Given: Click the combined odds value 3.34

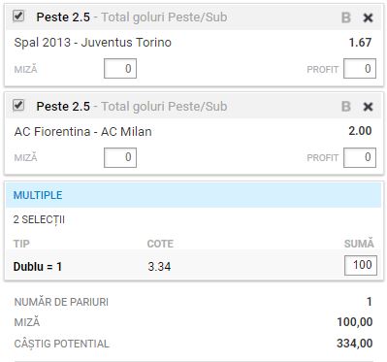Looking at the screenshot, I should tap(159, 267).
